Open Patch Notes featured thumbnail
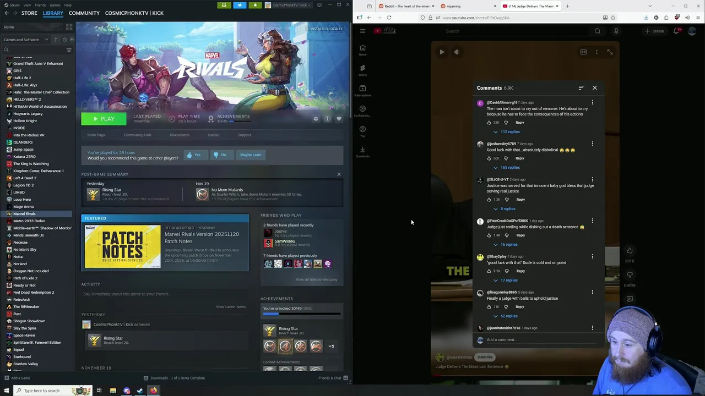This screenshot has width=705, height=396. pyautogui.click(x=122, y=246)
